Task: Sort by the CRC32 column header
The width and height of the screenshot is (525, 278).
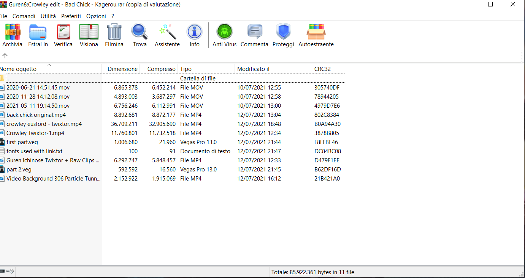Action: coord(328,69)
